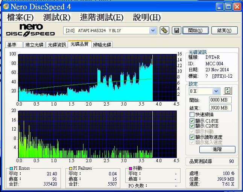Click the label text [(PPX)1-12
This screenshot has width=243, height=192.
[222, 76]
